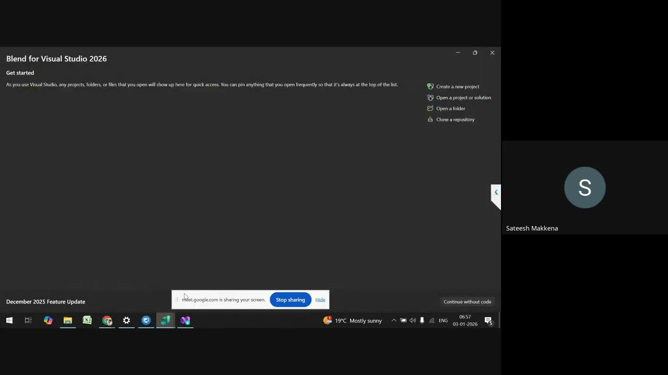
Task: Open Task View in the taskbar
Action: pyautogui.click(x=28, y=320)
